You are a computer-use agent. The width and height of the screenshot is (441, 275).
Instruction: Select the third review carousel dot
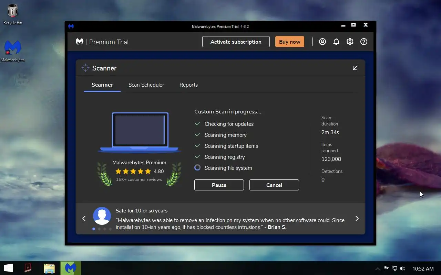click(x=105, y=229)
